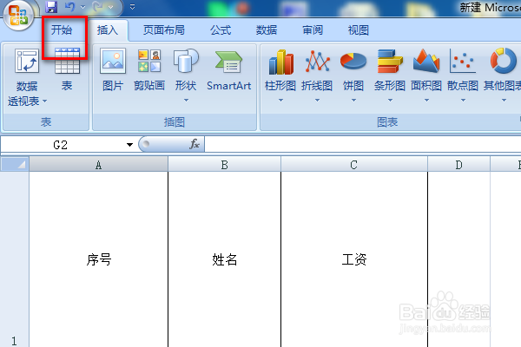
Task: Insert a 折线图 line chart
Action: tap(317, 62)
